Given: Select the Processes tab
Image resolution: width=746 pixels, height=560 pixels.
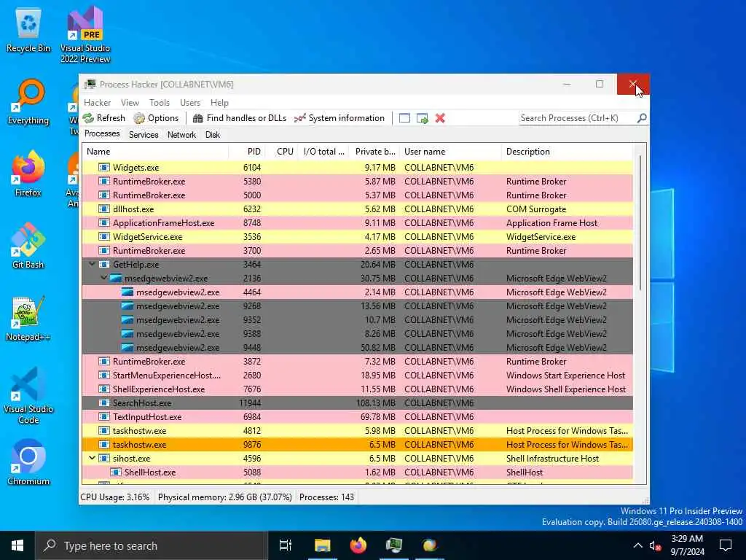Looking at the screenshot, I should 102,134.
